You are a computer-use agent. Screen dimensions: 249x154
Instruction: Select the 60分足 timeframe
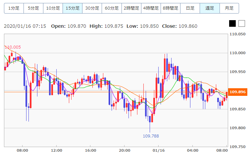coord(112,8)
